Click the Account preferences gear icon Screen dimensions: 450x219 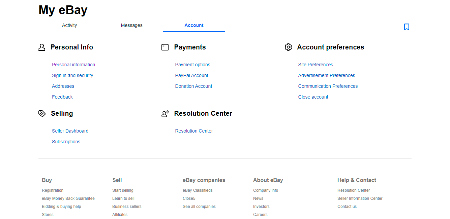coord(288,47)
